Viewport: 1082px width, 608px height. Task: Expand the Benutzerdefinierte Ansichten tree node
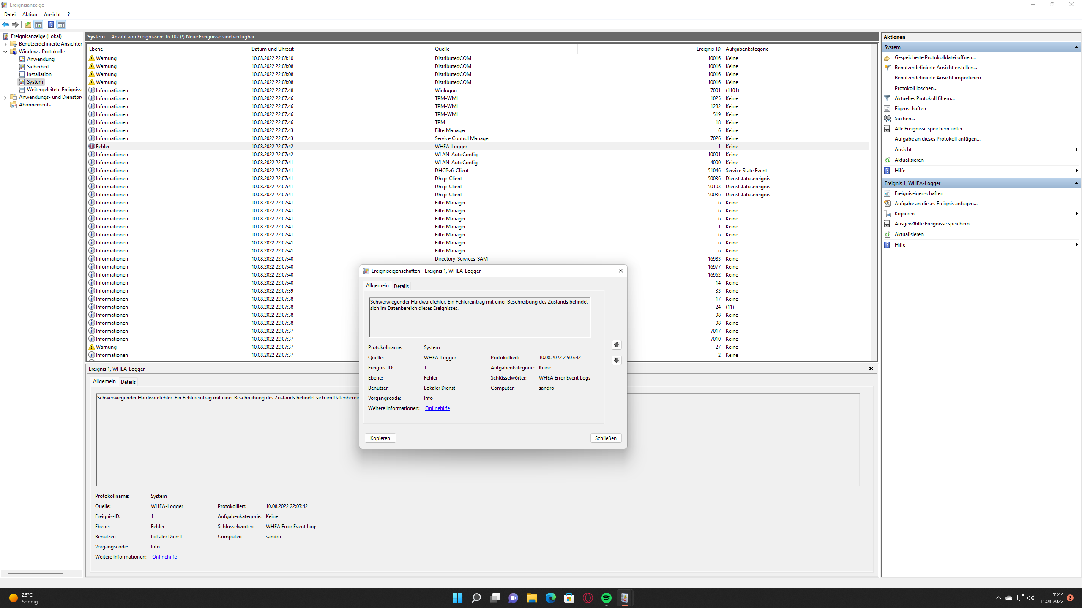point(5,44)
